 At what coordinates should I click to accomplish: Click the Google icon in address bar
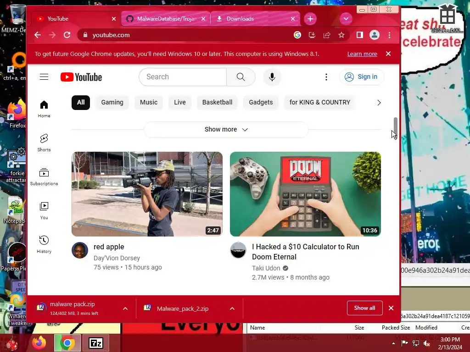pos(297,35)
